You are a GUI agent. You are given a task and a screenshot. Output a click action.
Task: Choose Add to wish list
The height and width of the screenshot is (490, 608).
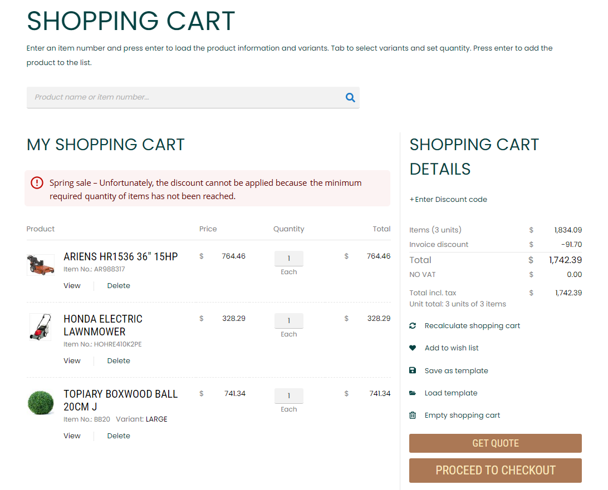pyautogui.click(x=452, y=348)
